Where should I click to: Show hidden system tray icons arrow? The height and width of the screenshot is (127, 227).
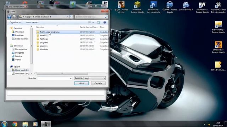click(205, 124)
